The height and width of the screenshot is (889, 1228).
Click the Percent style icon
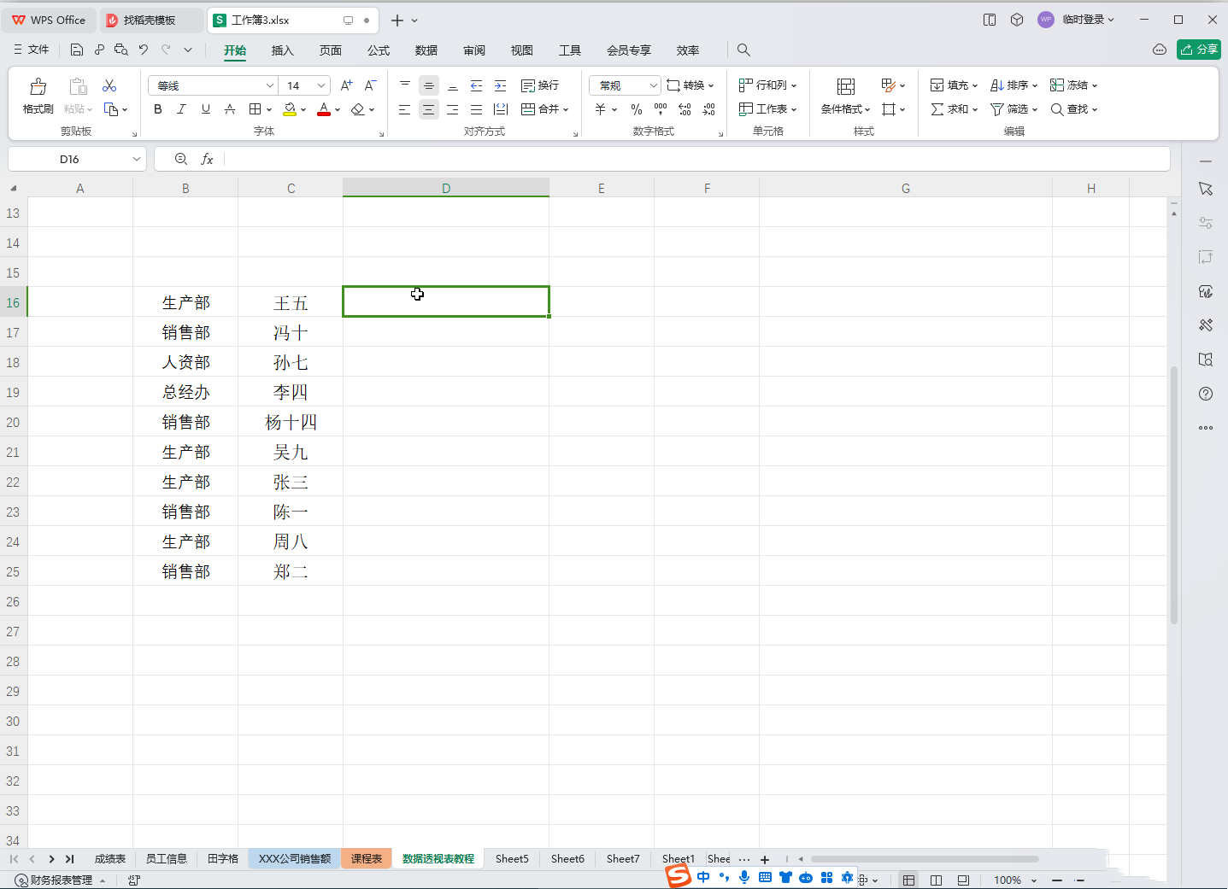637,109
